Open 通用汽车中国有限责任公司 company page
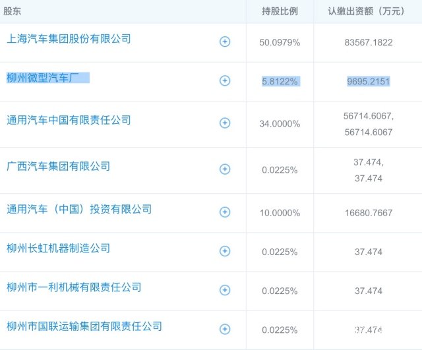The image size is (422, 350). 69,120
